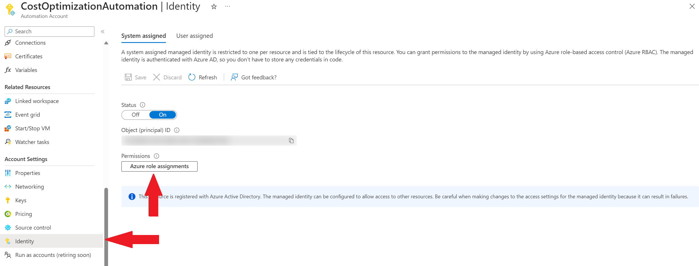Click the Object principal ID info icon

pos(177,130)
